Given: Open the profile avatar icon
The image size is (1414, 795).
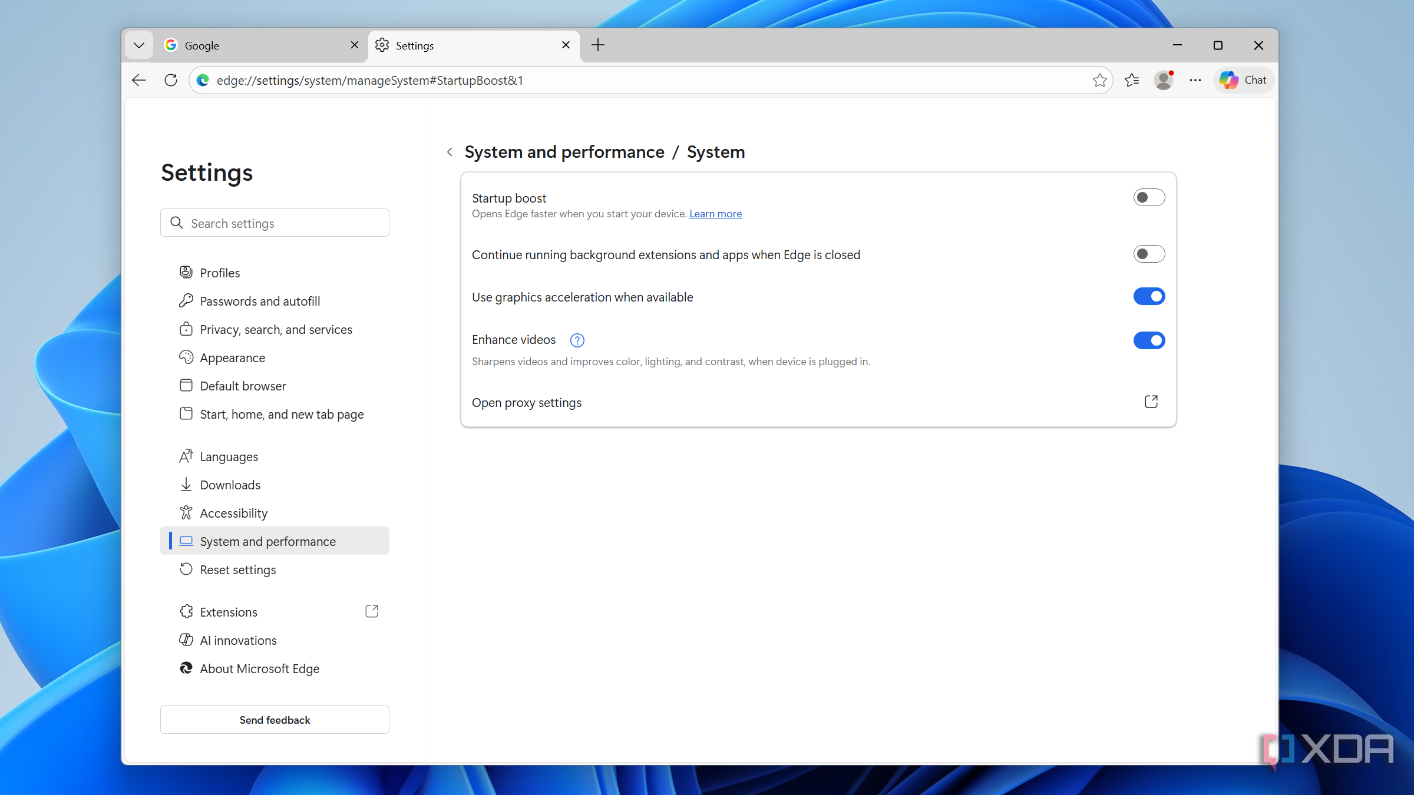Looking at the screenshot, I should pyautogui.click(x=1164, y=80).
